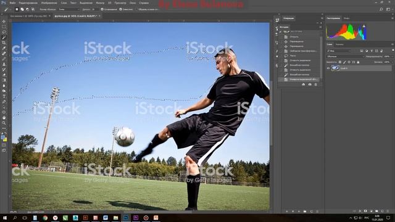Select the Healing Brush tool

pyautogui.click(x=4, y=54)
